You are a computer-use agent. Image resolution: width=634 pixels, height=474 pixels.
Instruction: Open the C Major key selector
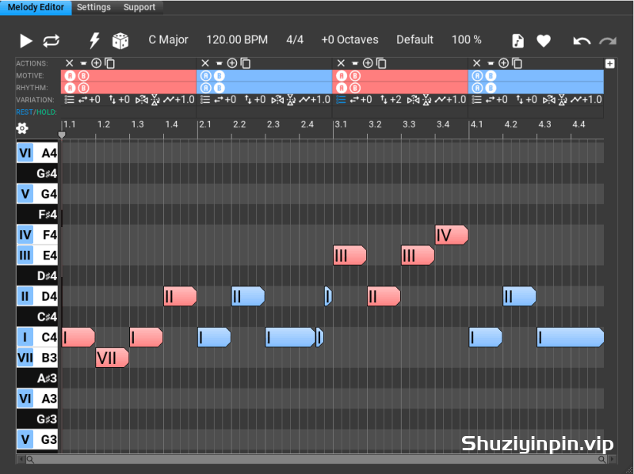[168, 40]
